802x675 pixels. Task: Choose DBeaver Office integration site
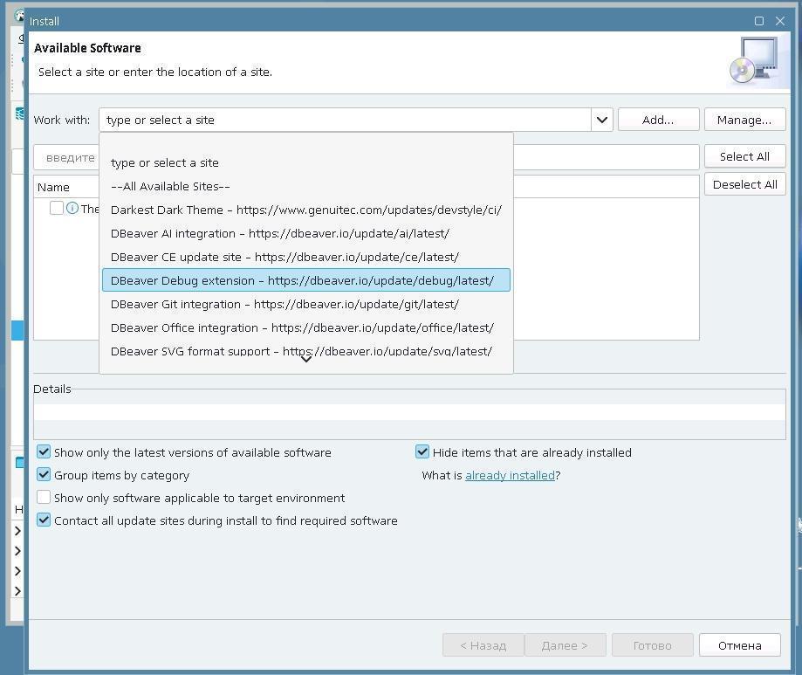(x=302, y=327)
